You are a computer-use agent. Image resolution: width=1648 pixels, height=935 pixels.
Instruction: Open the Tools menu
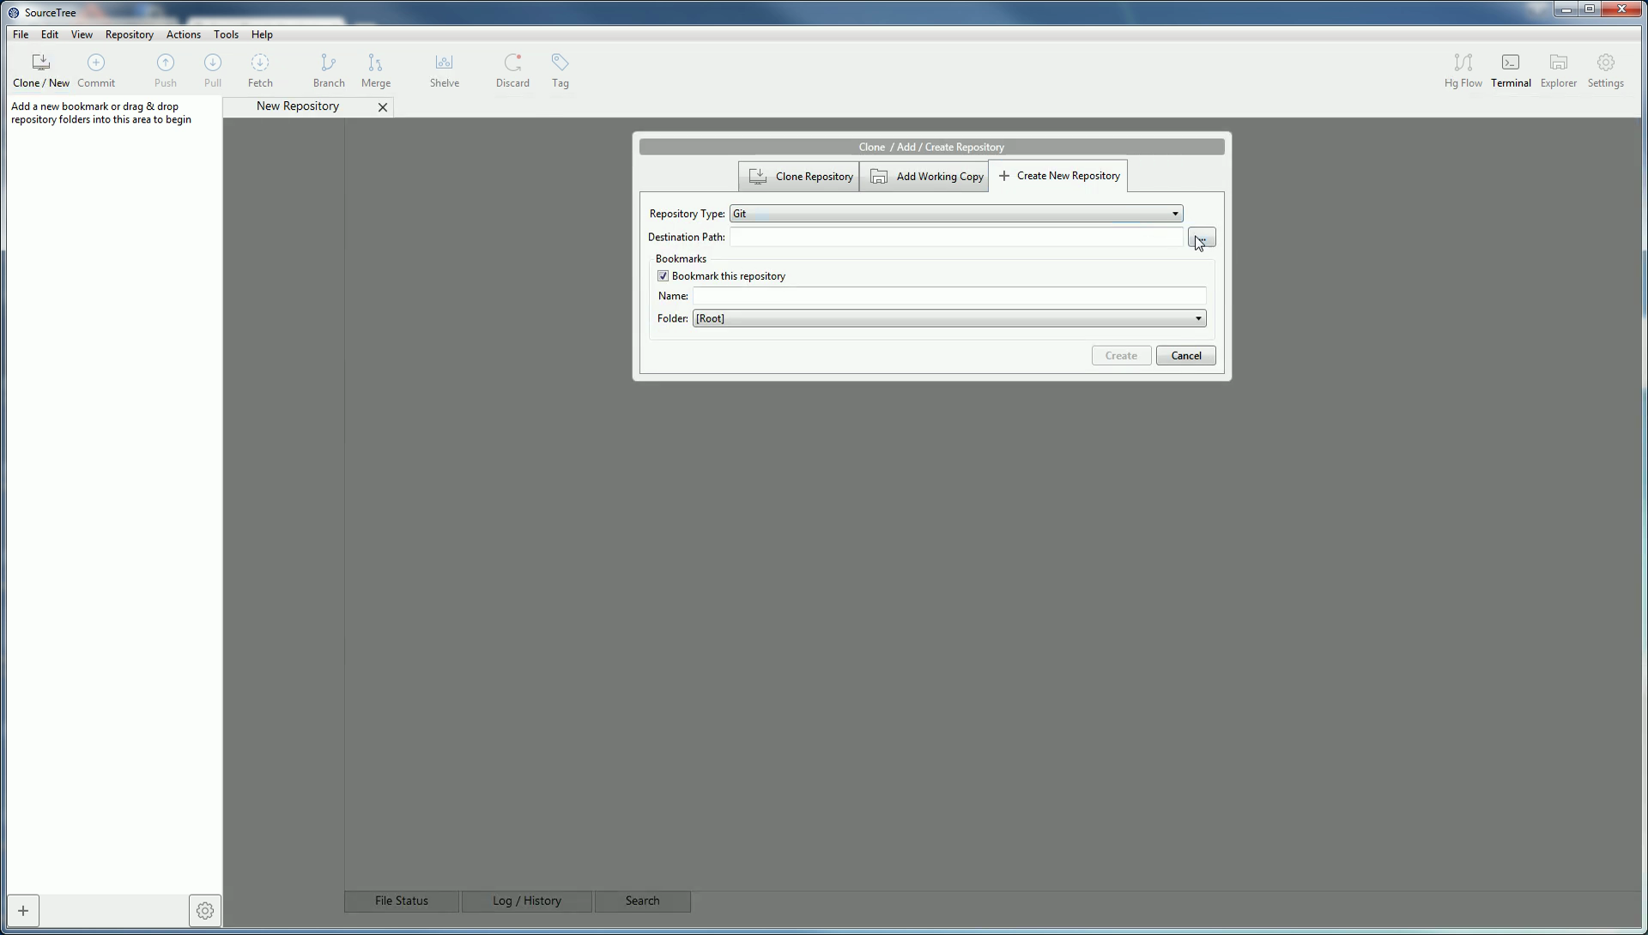(226, 34)
